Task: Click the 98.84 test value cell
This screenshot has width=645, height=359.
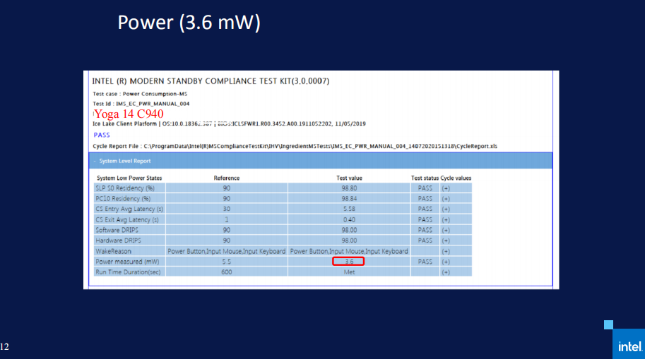Action: (x=349, y=199)
